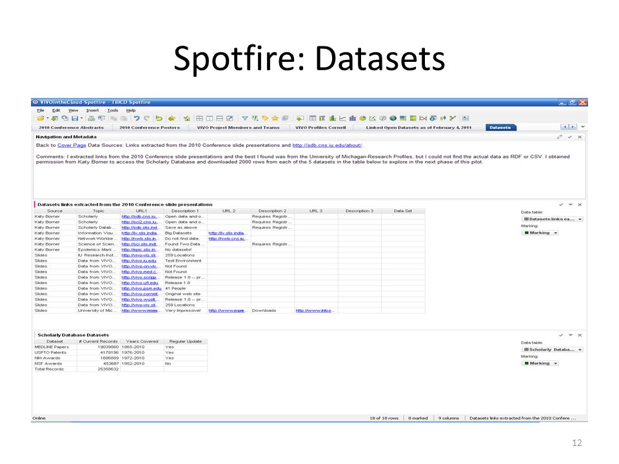
Task: Edit Navigation and Metadata text area (pencil)
Action: [560, 137]
